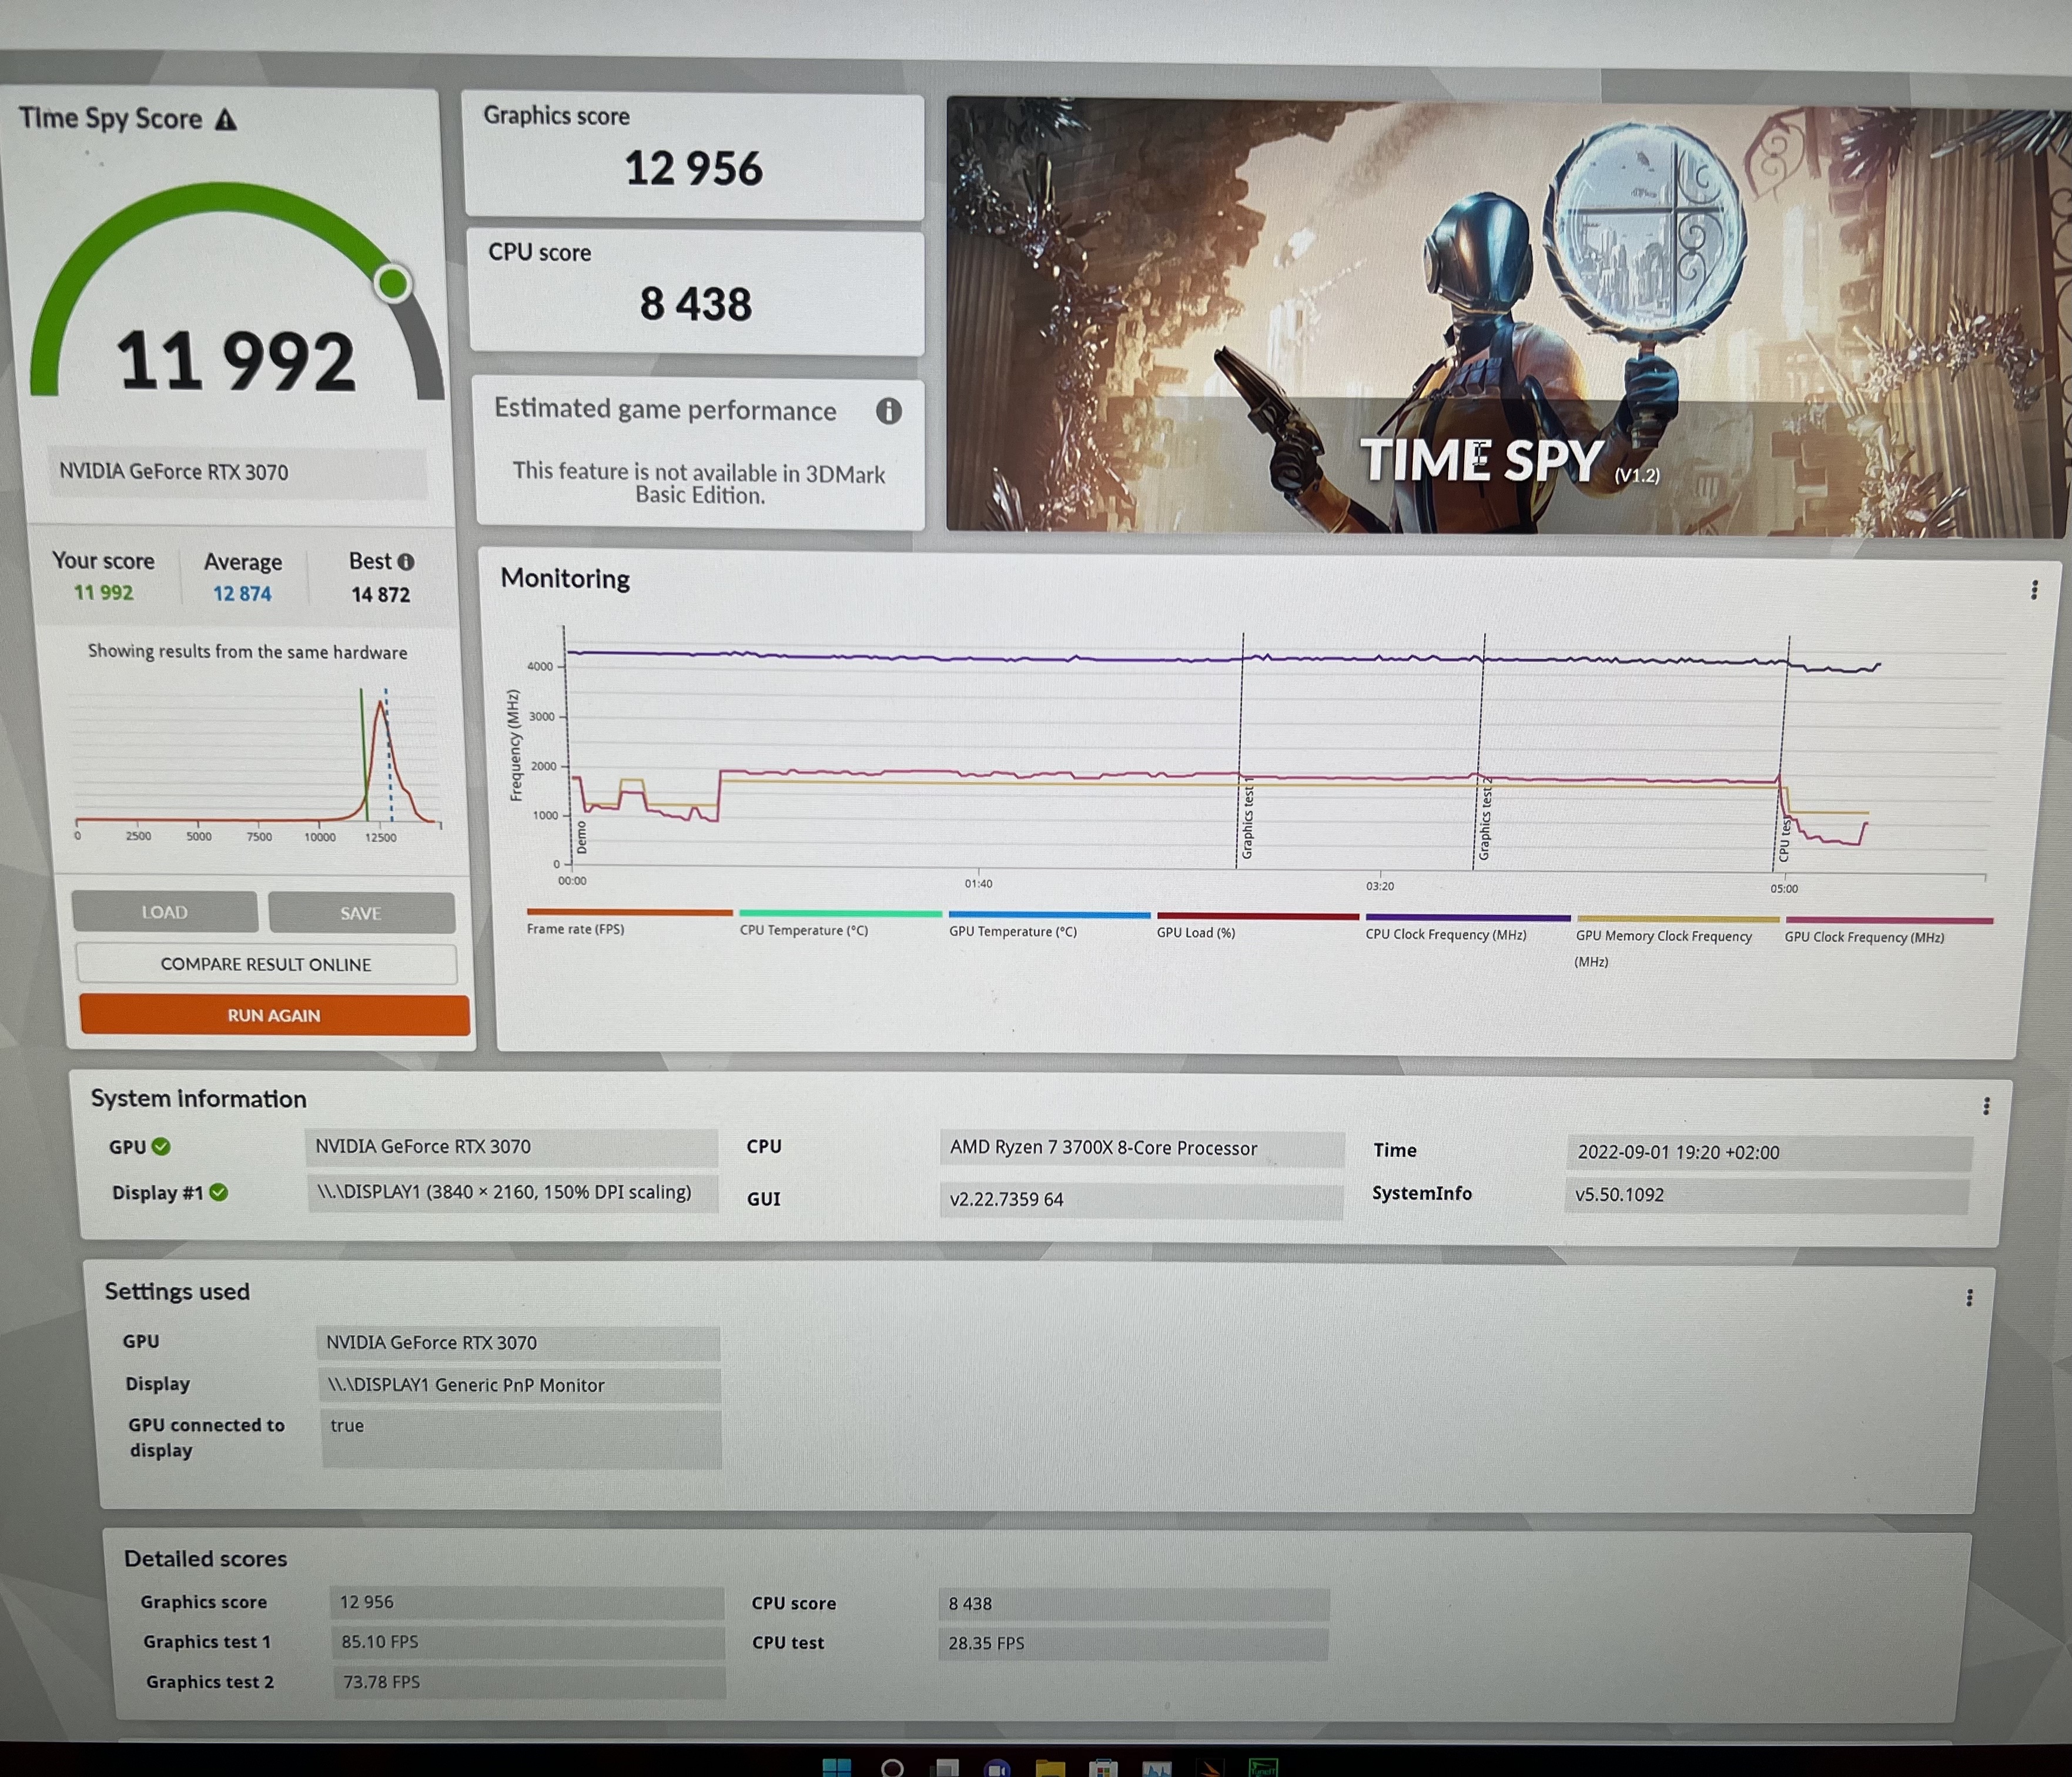Toggle the CPU Temperature legend series
This screenshot has height=1777, width=2072.
click(803, 930)
